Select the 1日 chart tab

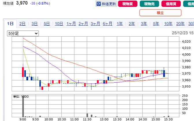[10, 24]
